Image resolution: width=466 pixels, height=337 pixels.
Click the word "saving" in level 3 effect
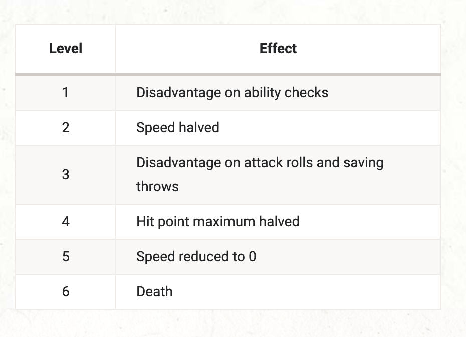(364, 163)
